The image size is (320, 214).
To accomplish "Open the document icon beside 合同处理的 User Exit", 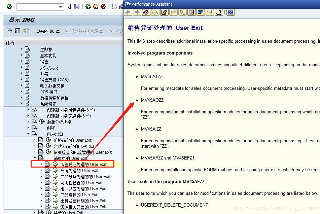I will pos(48,170).
